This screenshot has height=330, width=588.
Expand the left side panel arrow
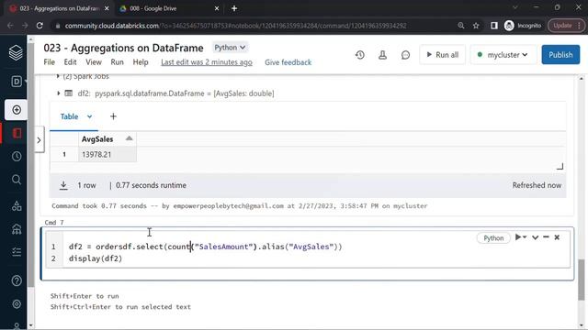[39, 140]
